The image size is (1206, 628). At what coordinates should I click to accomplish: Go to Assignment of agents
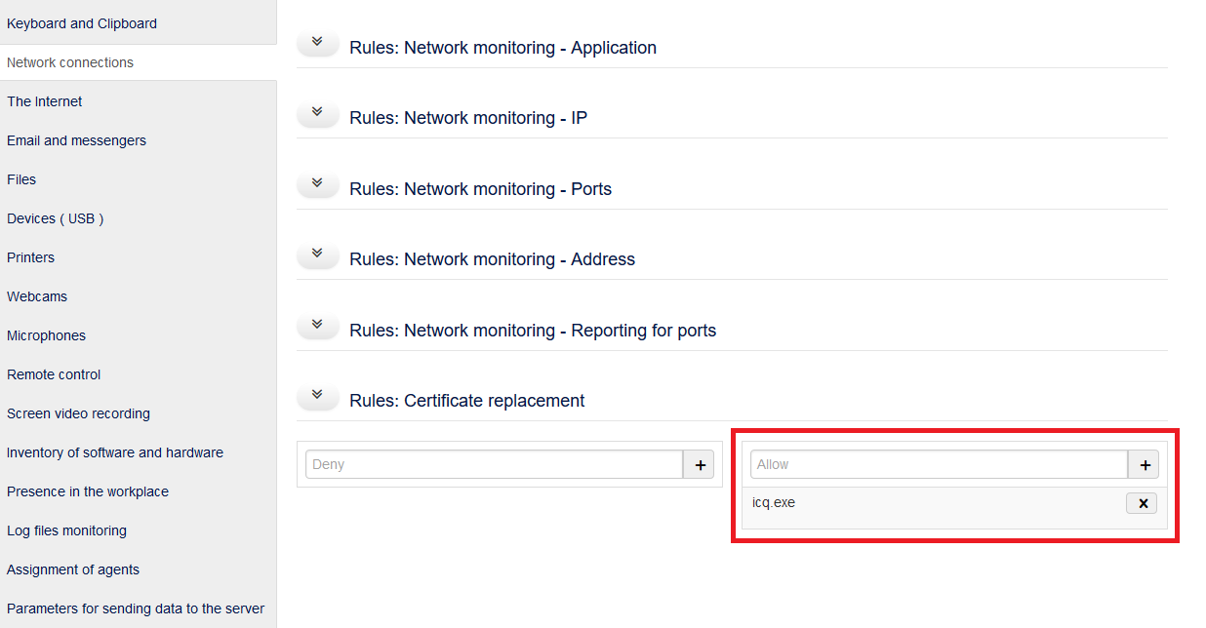(73, 569)
